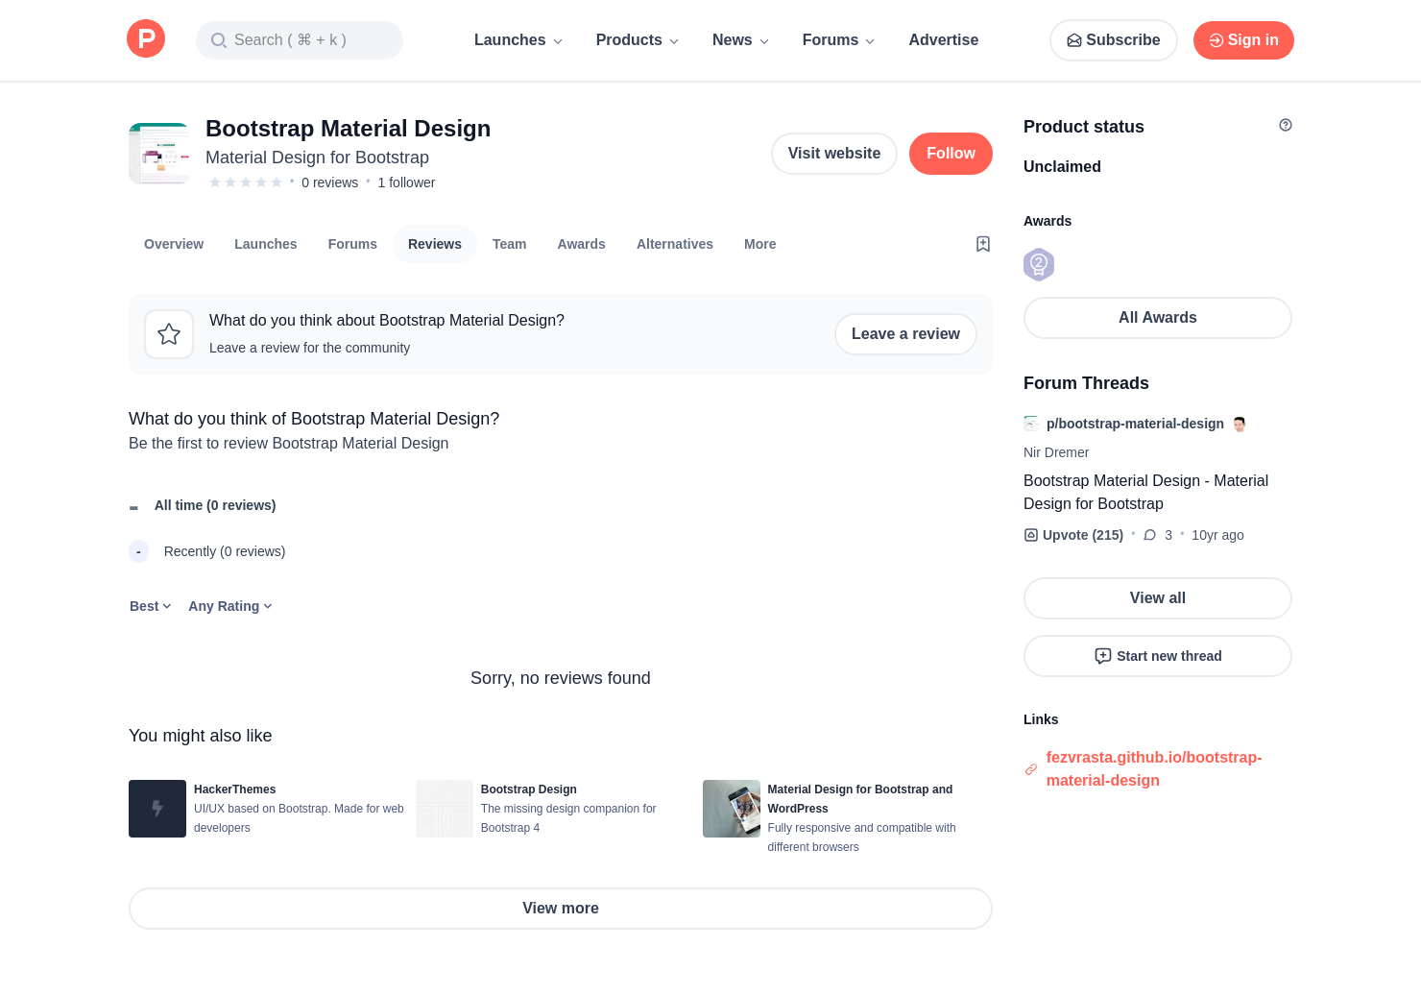1421x996 pixels.
Task: Open the Best sort dropdown
Action: pyautogui.click(x=151, y=606)
